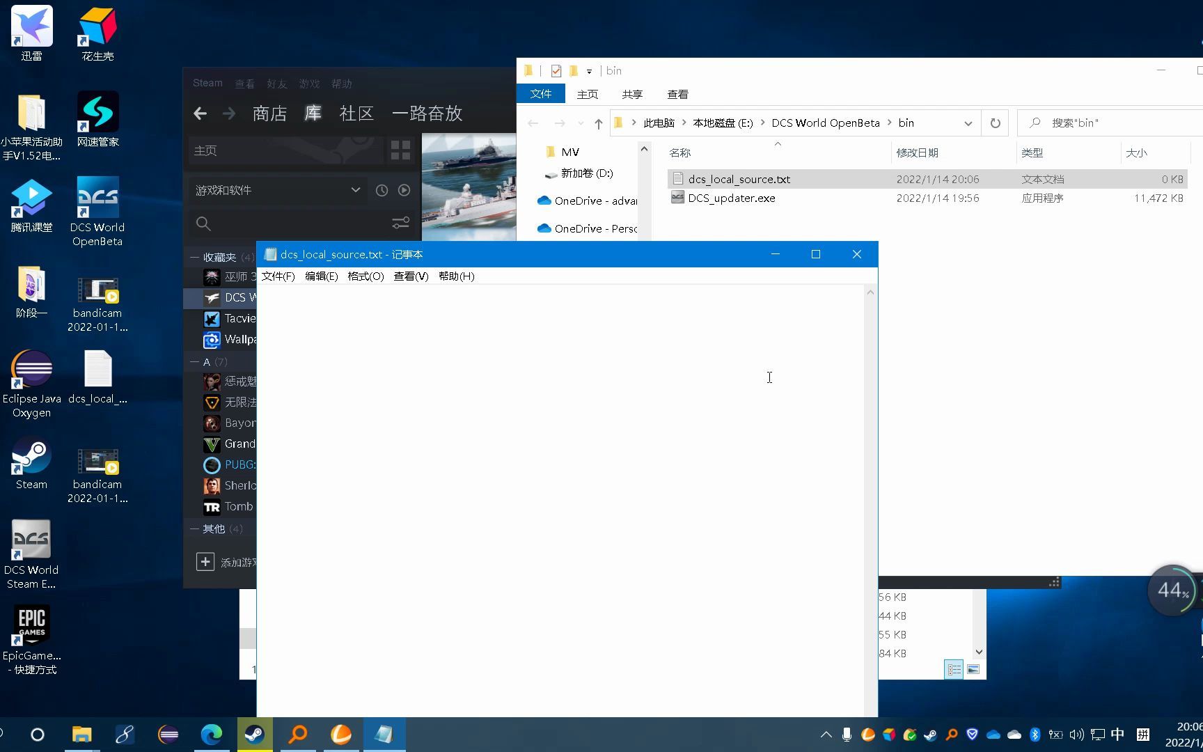Open Notepad 查看(V) menu

411,276
